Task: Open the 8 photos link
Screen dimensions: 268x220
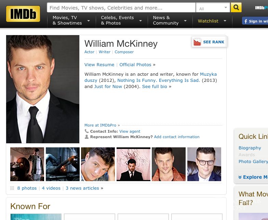Action: (x=27, y=188)
